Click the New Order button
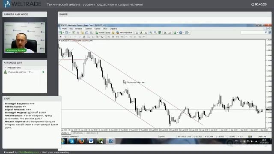This screenshot has height=154, width=274. click(103, 33)
